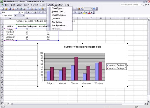Click the Vacation Package A legend swatch
Screen dimensions: 150x108
tap(107, 65)
